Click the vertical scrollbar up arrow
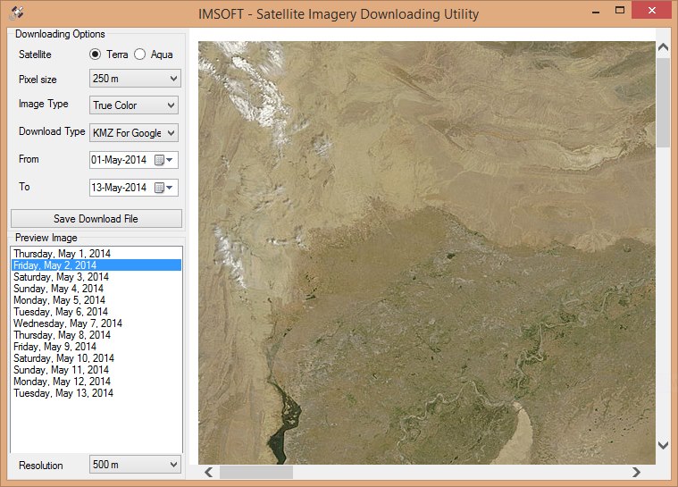This screenshot has width=678, height=487. (x=663, y=47)
